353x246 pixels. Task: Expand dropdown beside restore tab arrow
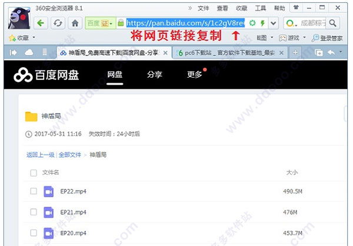click(x=341, y=52)
